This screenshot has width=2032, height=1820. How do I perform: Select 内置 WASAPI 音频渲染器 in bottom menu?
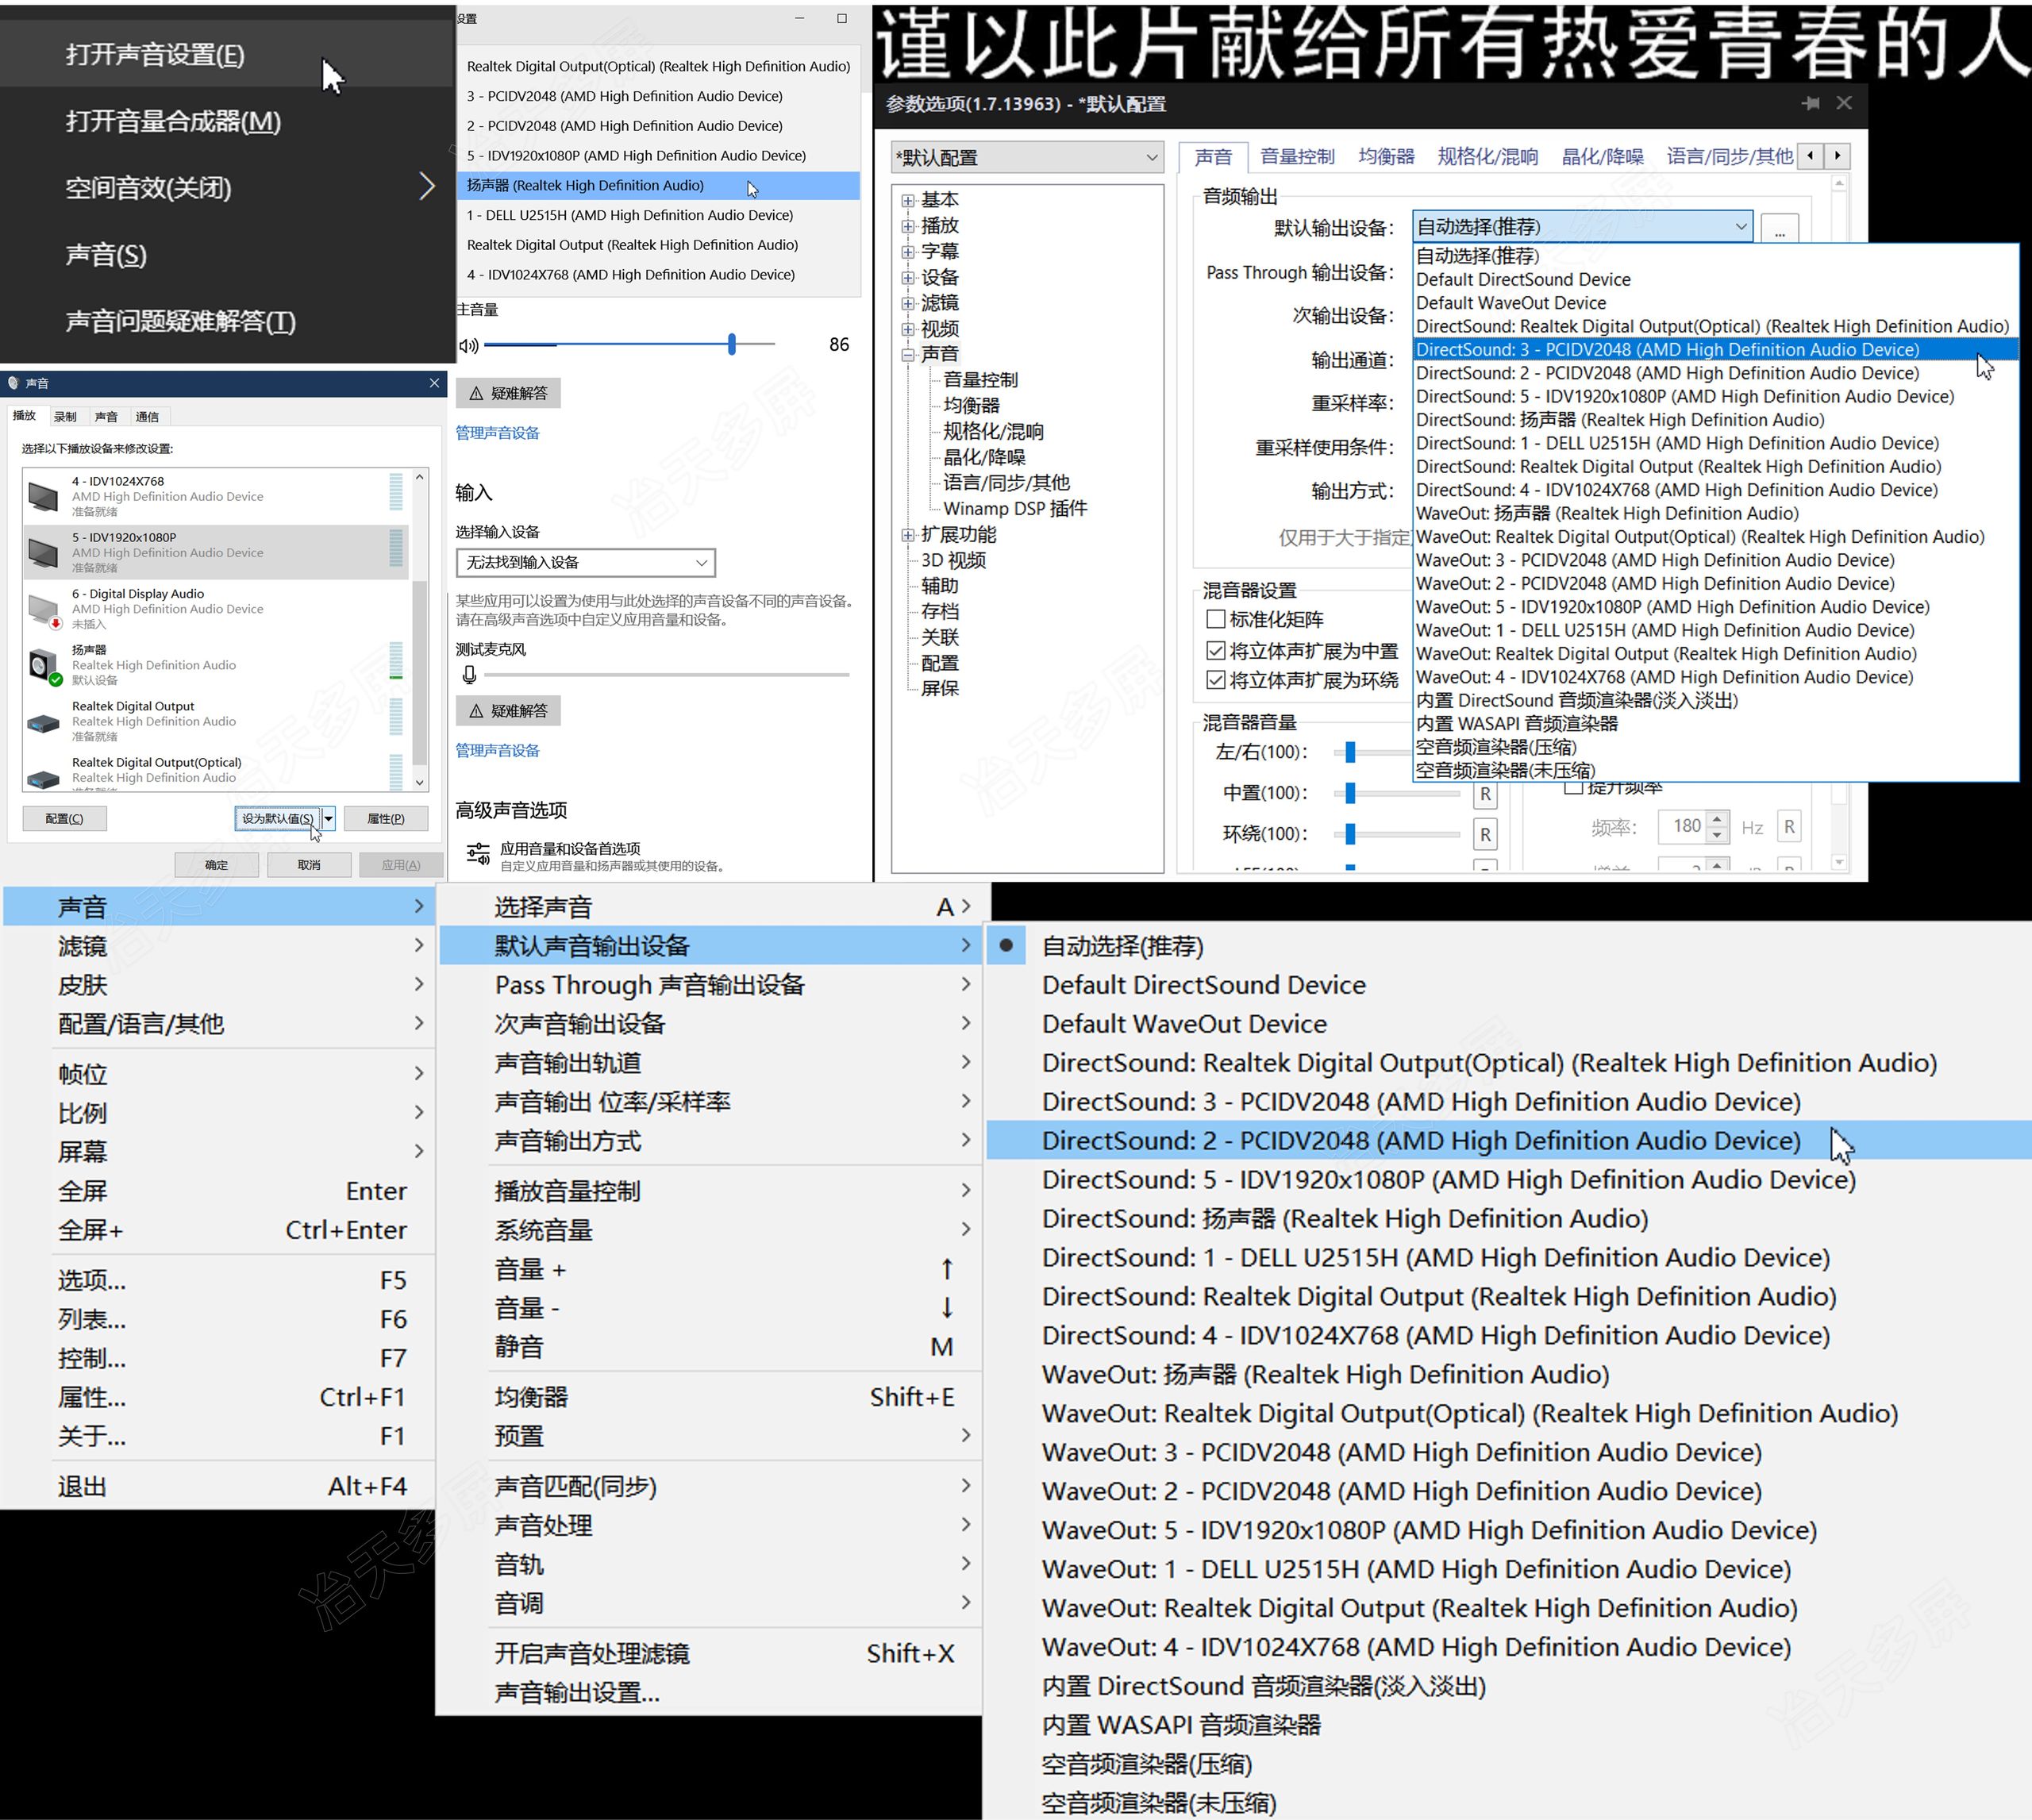pyautogui.click(x=1509, y=1726)
